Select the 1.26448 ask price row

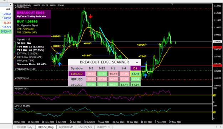(x=6, y=14)
